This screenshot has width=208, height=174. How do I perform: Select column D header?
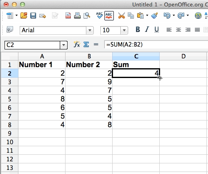(x=183, y=56)
